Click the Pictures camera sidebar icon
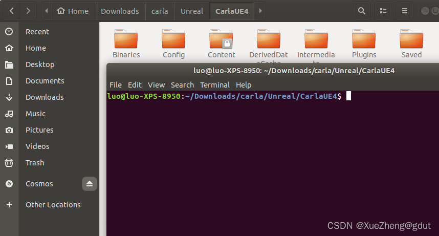 pos(9,130)
